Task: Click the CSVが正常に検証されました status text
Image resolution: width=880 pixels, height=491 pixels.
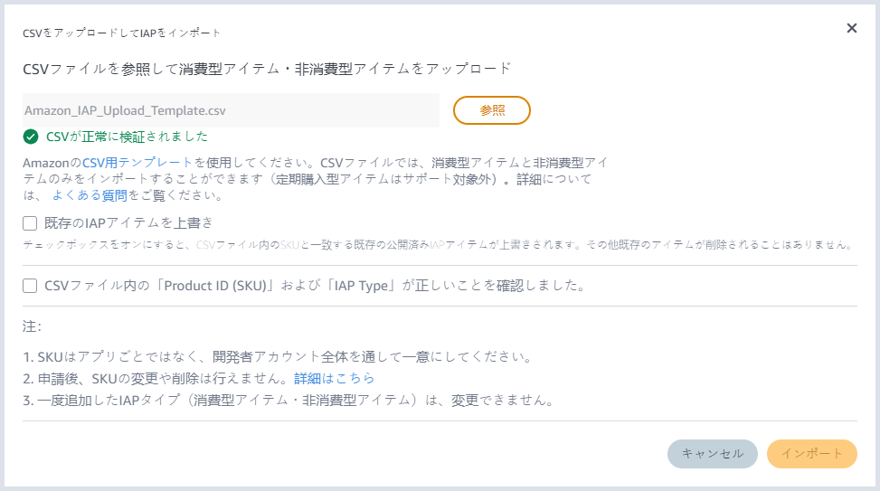Action: 127,137
